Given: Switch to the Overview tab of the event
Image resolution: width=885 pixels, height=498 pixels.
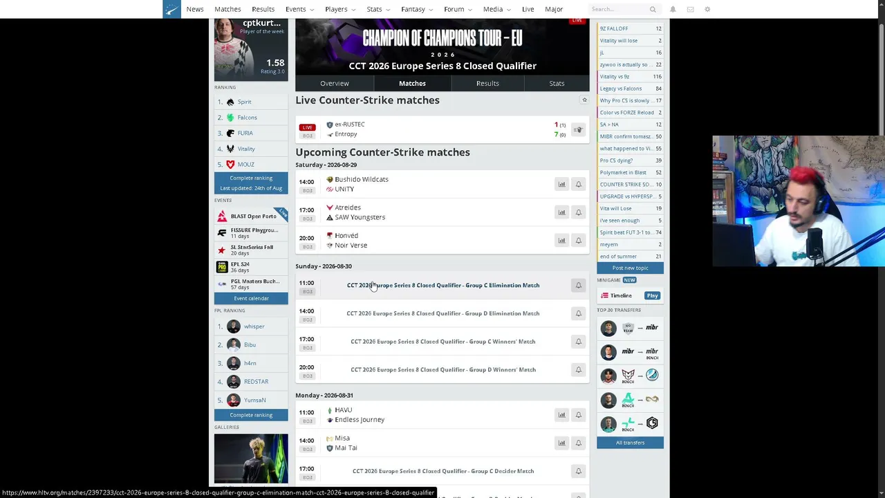Looking at the screenshot, I should [x=335, y=83].
